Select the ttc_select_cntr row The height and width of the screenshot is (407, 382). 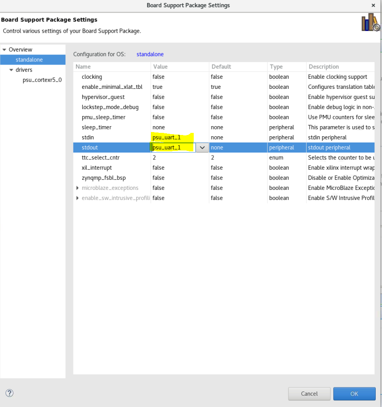click(x=100, y=158)
